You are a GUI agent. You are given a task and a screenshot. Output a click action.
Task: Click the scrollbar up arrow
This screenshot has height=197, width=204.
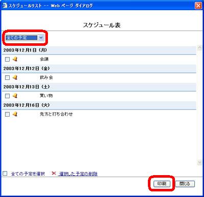pyautogui.click(x=199, y=48)
